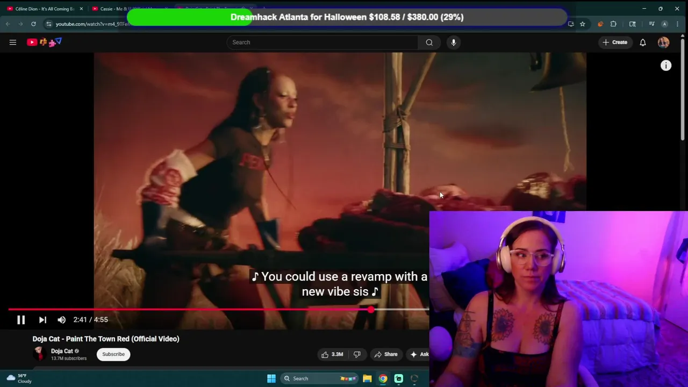Go forward in browser history
688x387 pixels.
20,24
